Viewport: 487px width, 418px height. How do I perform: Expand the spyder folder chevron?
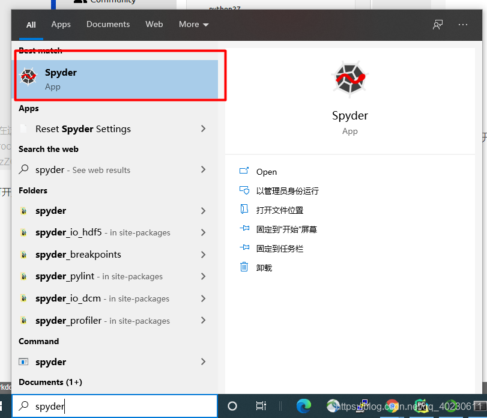click(203, 211)
